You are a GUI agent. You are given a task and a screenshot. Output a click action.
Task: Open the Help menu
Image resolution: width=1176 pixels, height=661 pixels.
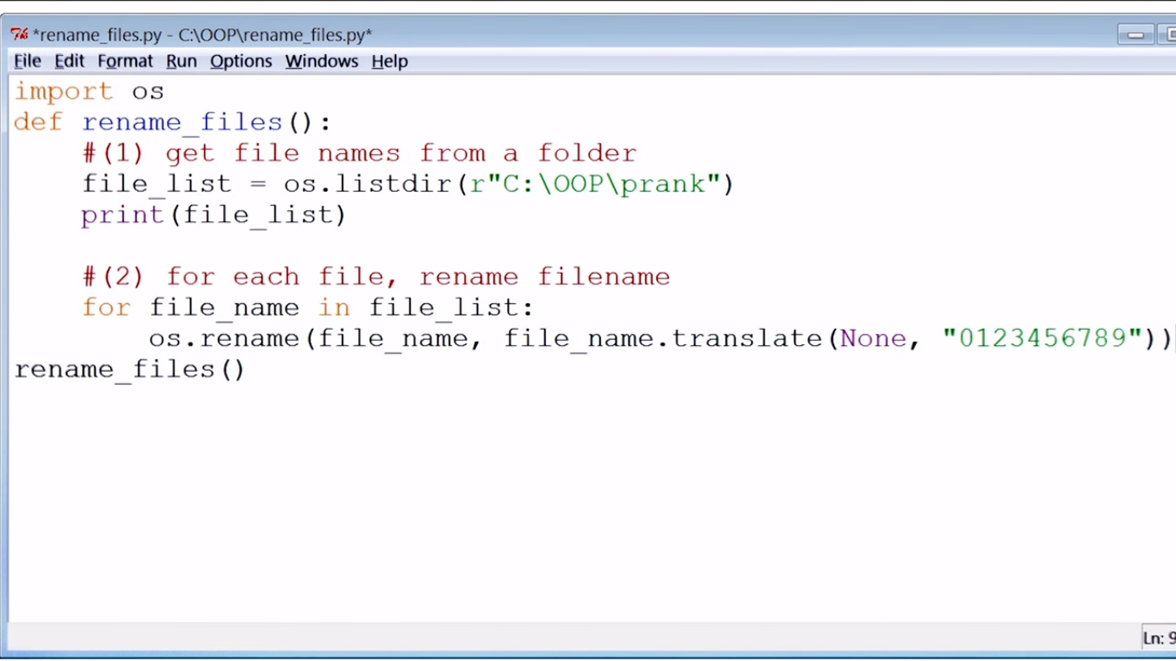(x=389, y=61)
